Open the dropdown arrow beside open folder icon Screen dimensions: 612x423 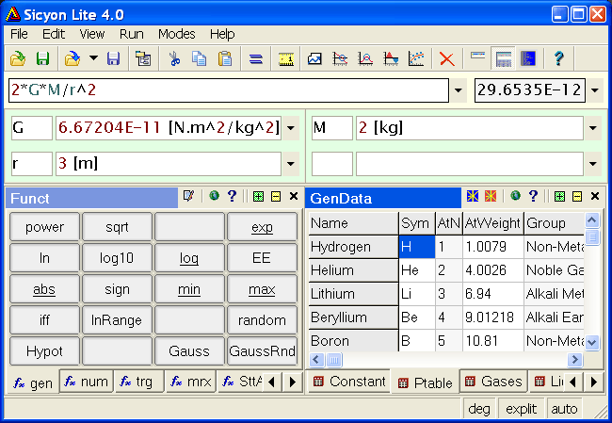[x=93, y=58]
